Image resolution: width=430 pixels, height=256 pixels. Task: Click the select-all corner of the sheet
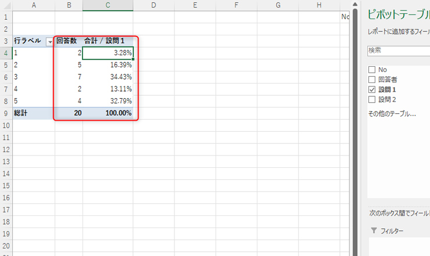click(6, 5)
